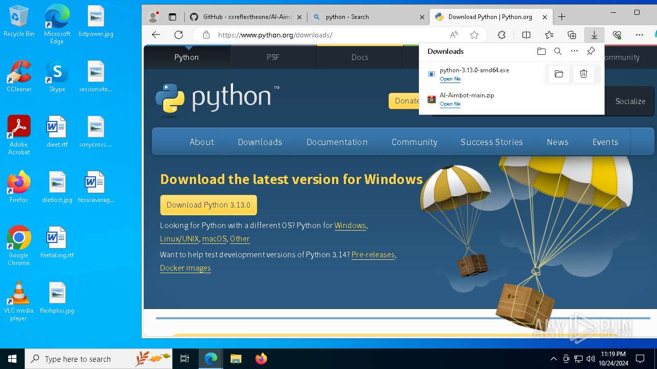Follow the macOS link
Image resolution: width=657 pixels, height=369 pixels.
(214, 239)
